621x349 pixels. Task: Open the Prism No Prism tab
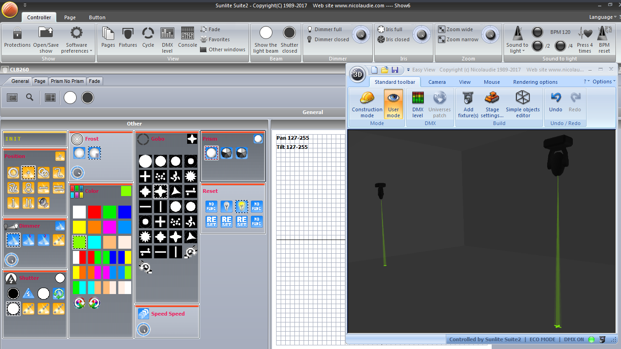click(67, 81)
